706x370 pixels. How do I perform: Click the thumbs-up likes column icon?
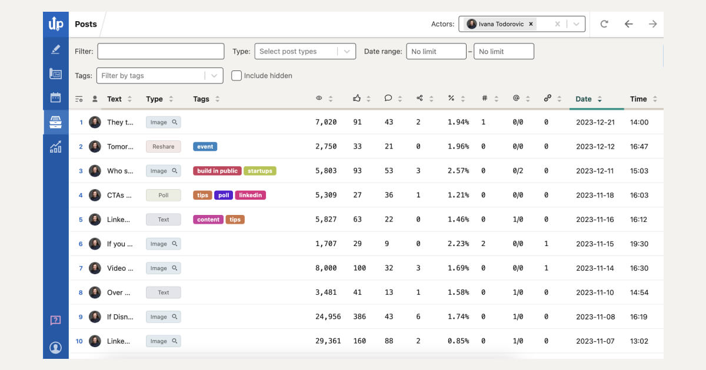point(358,99)
